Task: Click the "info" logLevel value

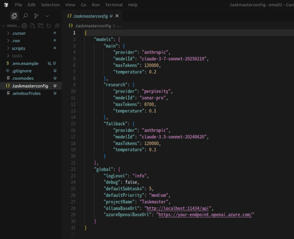Action: coord(140,176)
